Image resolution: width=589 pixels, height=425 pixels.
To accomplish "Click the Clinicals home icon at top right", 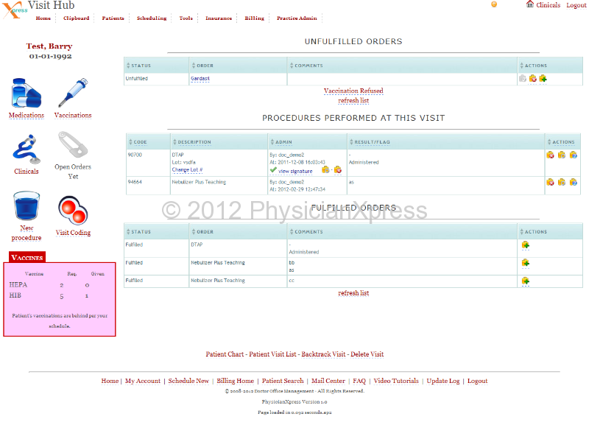I will coord(530,4).
